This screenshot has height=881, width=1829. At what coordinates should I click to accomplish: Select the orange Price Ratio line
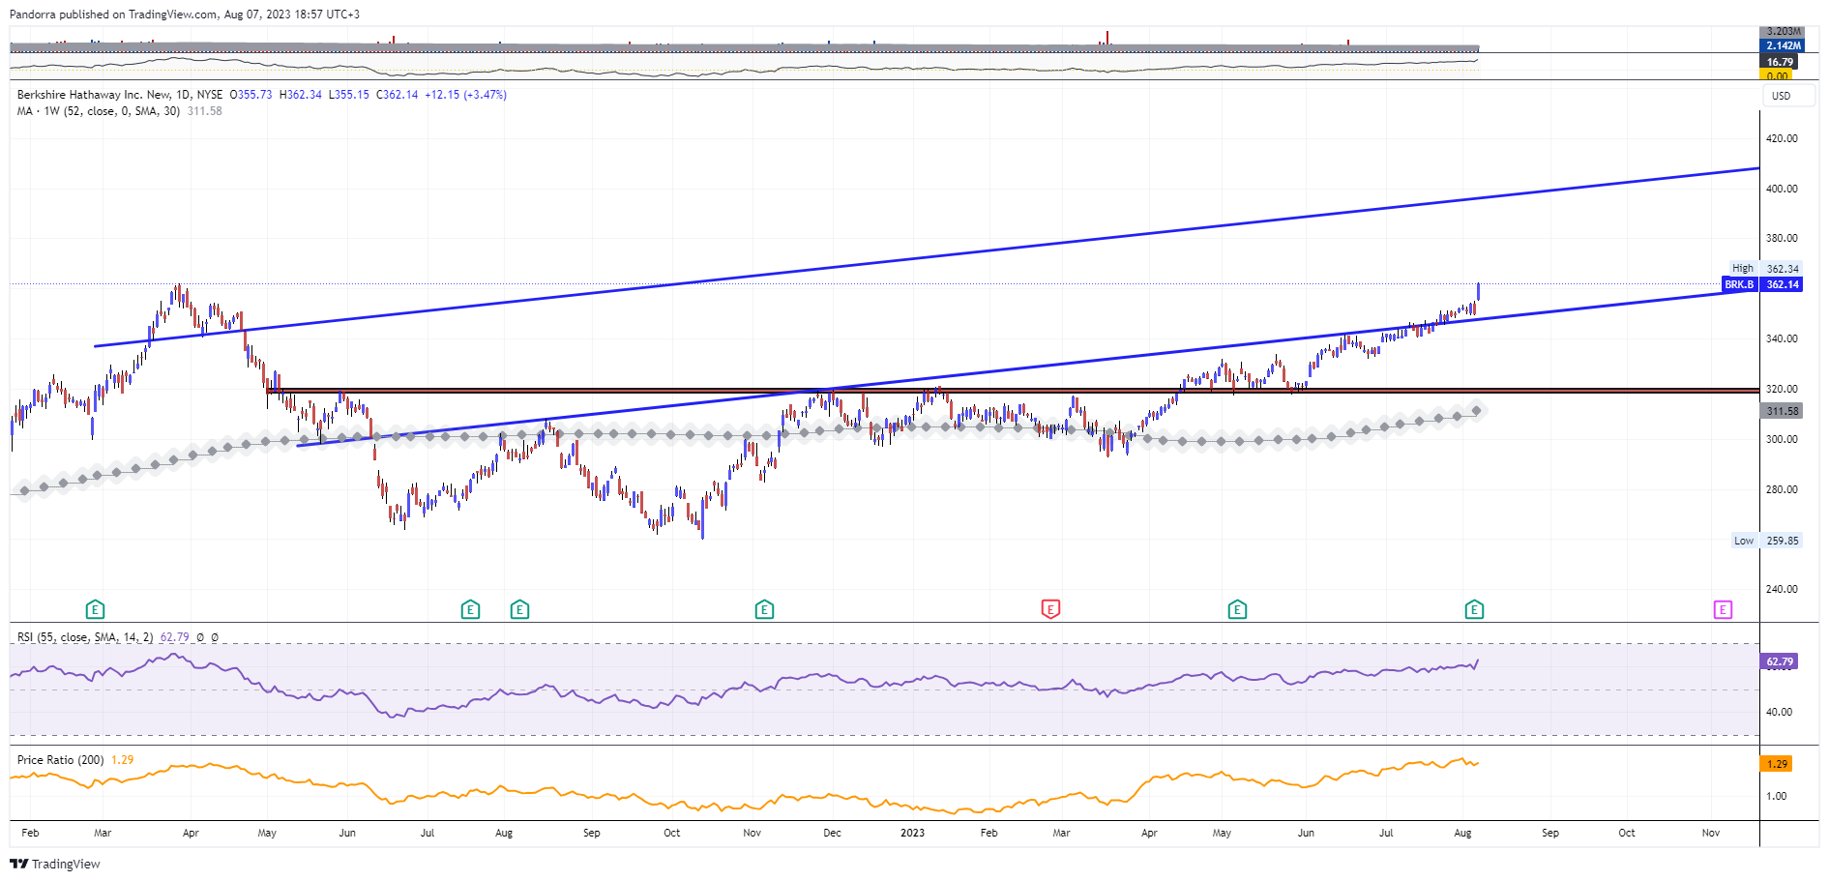745,787
